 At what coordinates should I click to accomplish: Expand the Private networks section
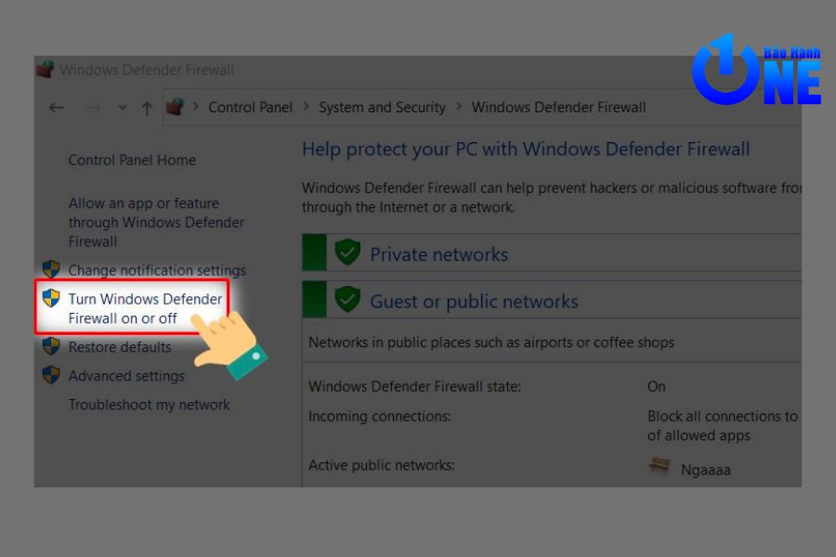coord(438,254)
